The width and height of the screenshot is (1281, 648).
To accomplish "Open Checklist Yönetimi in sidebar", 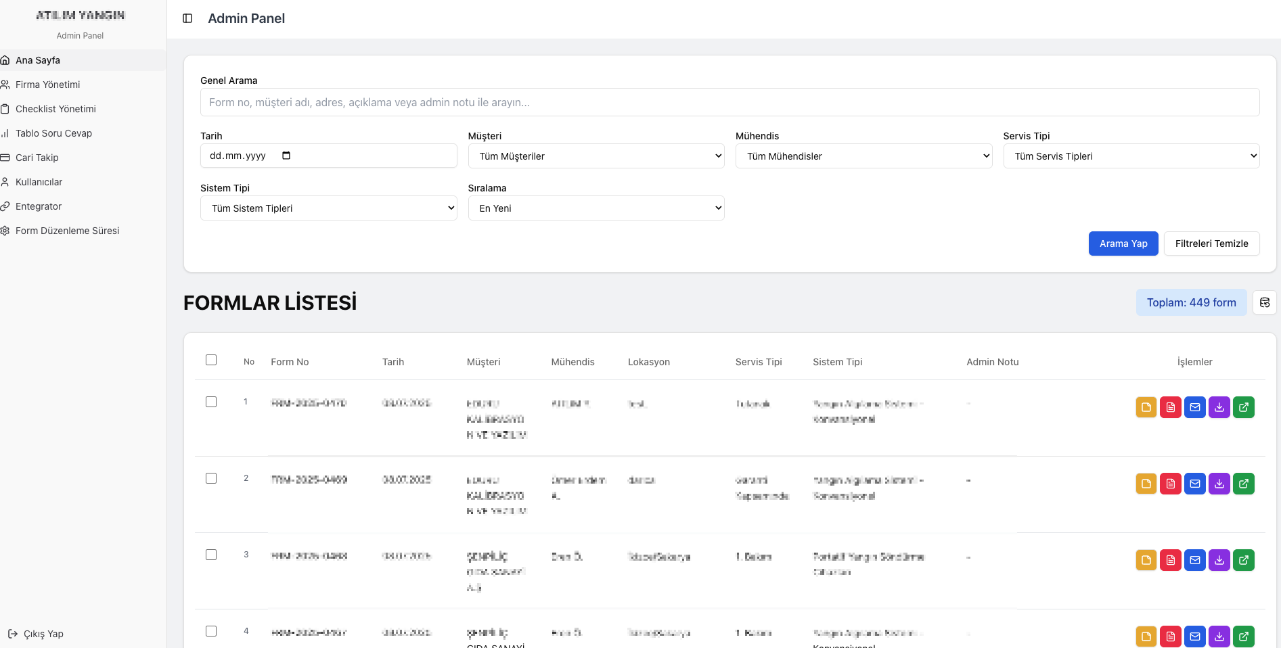I will [x=83, y=109].
